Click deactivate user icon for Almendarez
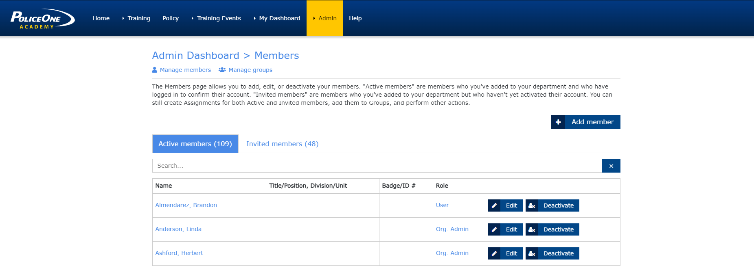The height and width of the screenshot is (266, 754). (532, 205)
